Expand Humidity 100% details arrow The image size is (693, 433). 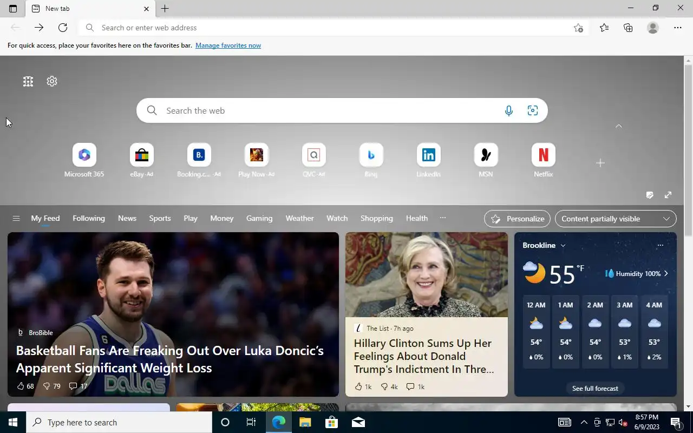point(666,274)
